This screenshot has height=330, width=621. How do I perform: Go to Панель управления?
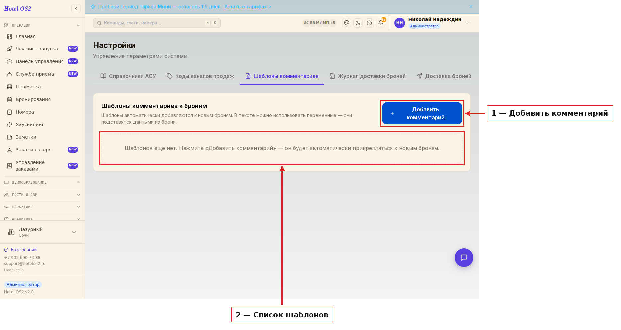(x=42, y=61)
